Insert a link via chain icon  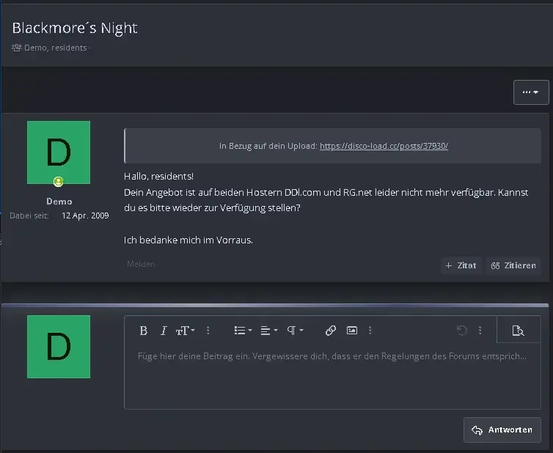tap(331, 331)
